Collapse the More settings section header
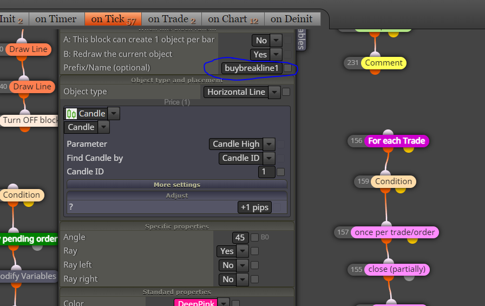 point(177,185)
